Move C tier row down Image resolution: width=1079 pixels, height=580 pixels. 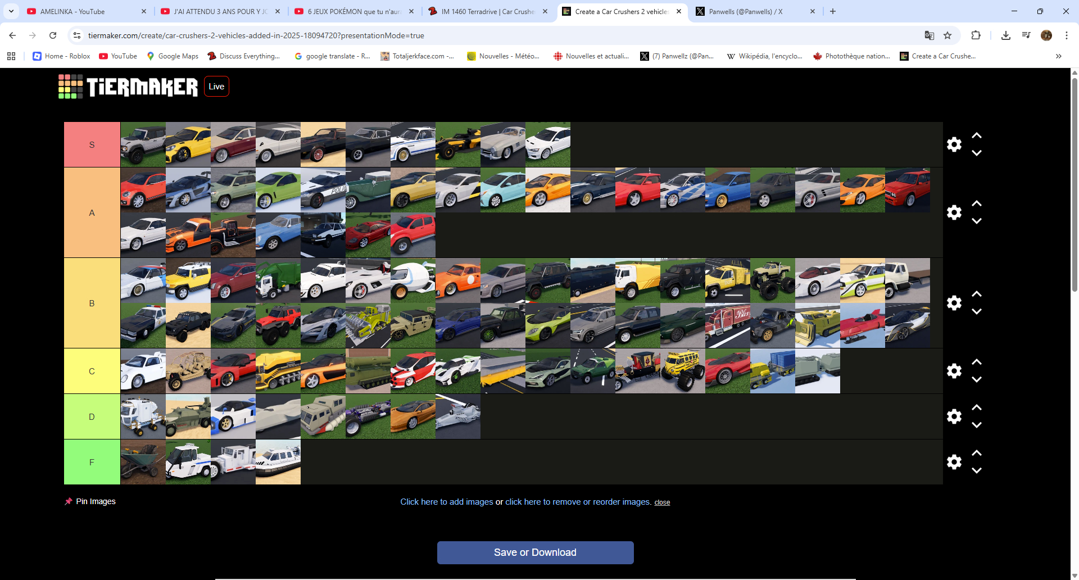pos(977,380)
